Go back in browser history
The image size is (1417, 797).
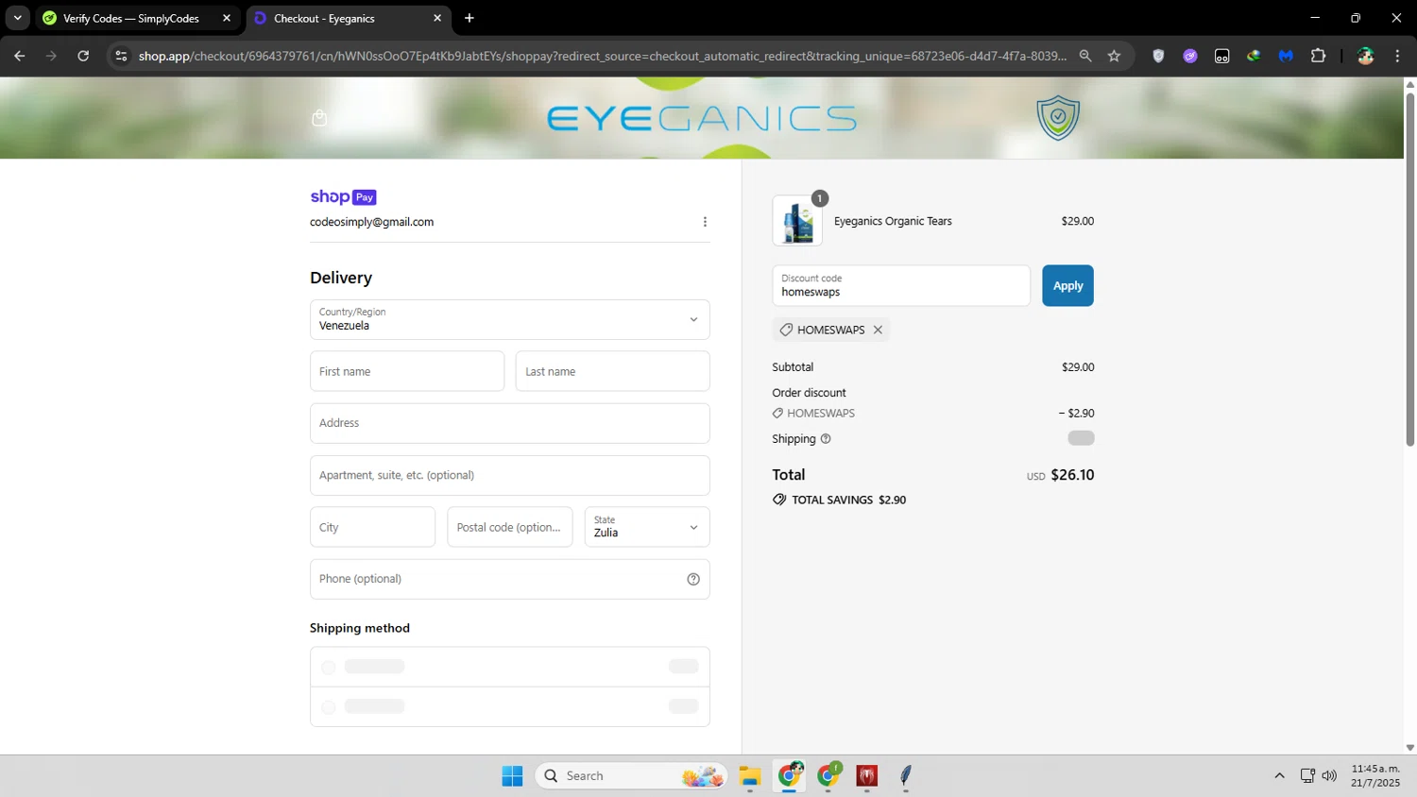(19, 56)
